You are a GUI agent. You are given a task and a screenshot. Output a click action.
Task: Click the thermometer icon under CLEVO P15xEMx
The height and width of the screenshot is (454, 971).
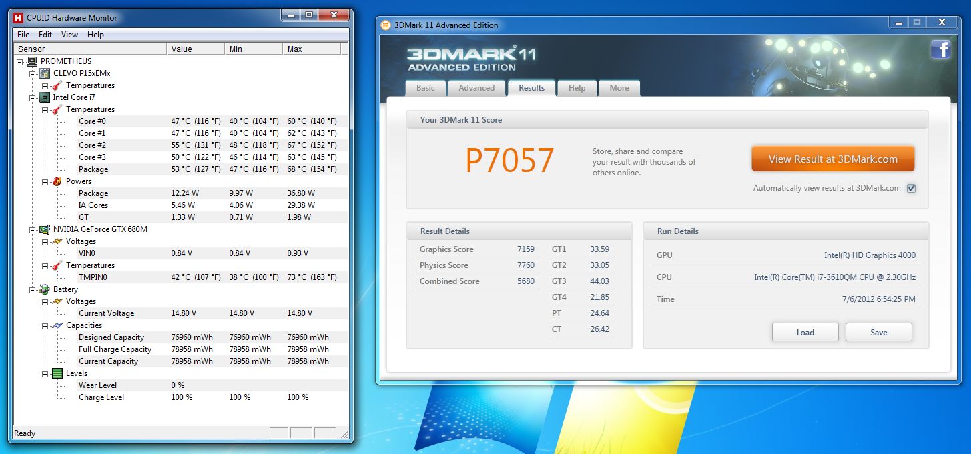pyautogui.click(x=57, y=85)
